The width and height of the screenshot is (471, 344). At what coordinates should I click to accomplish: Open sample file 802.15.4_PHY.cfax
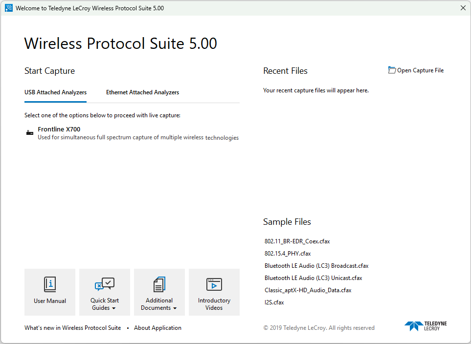pos(288,254)
